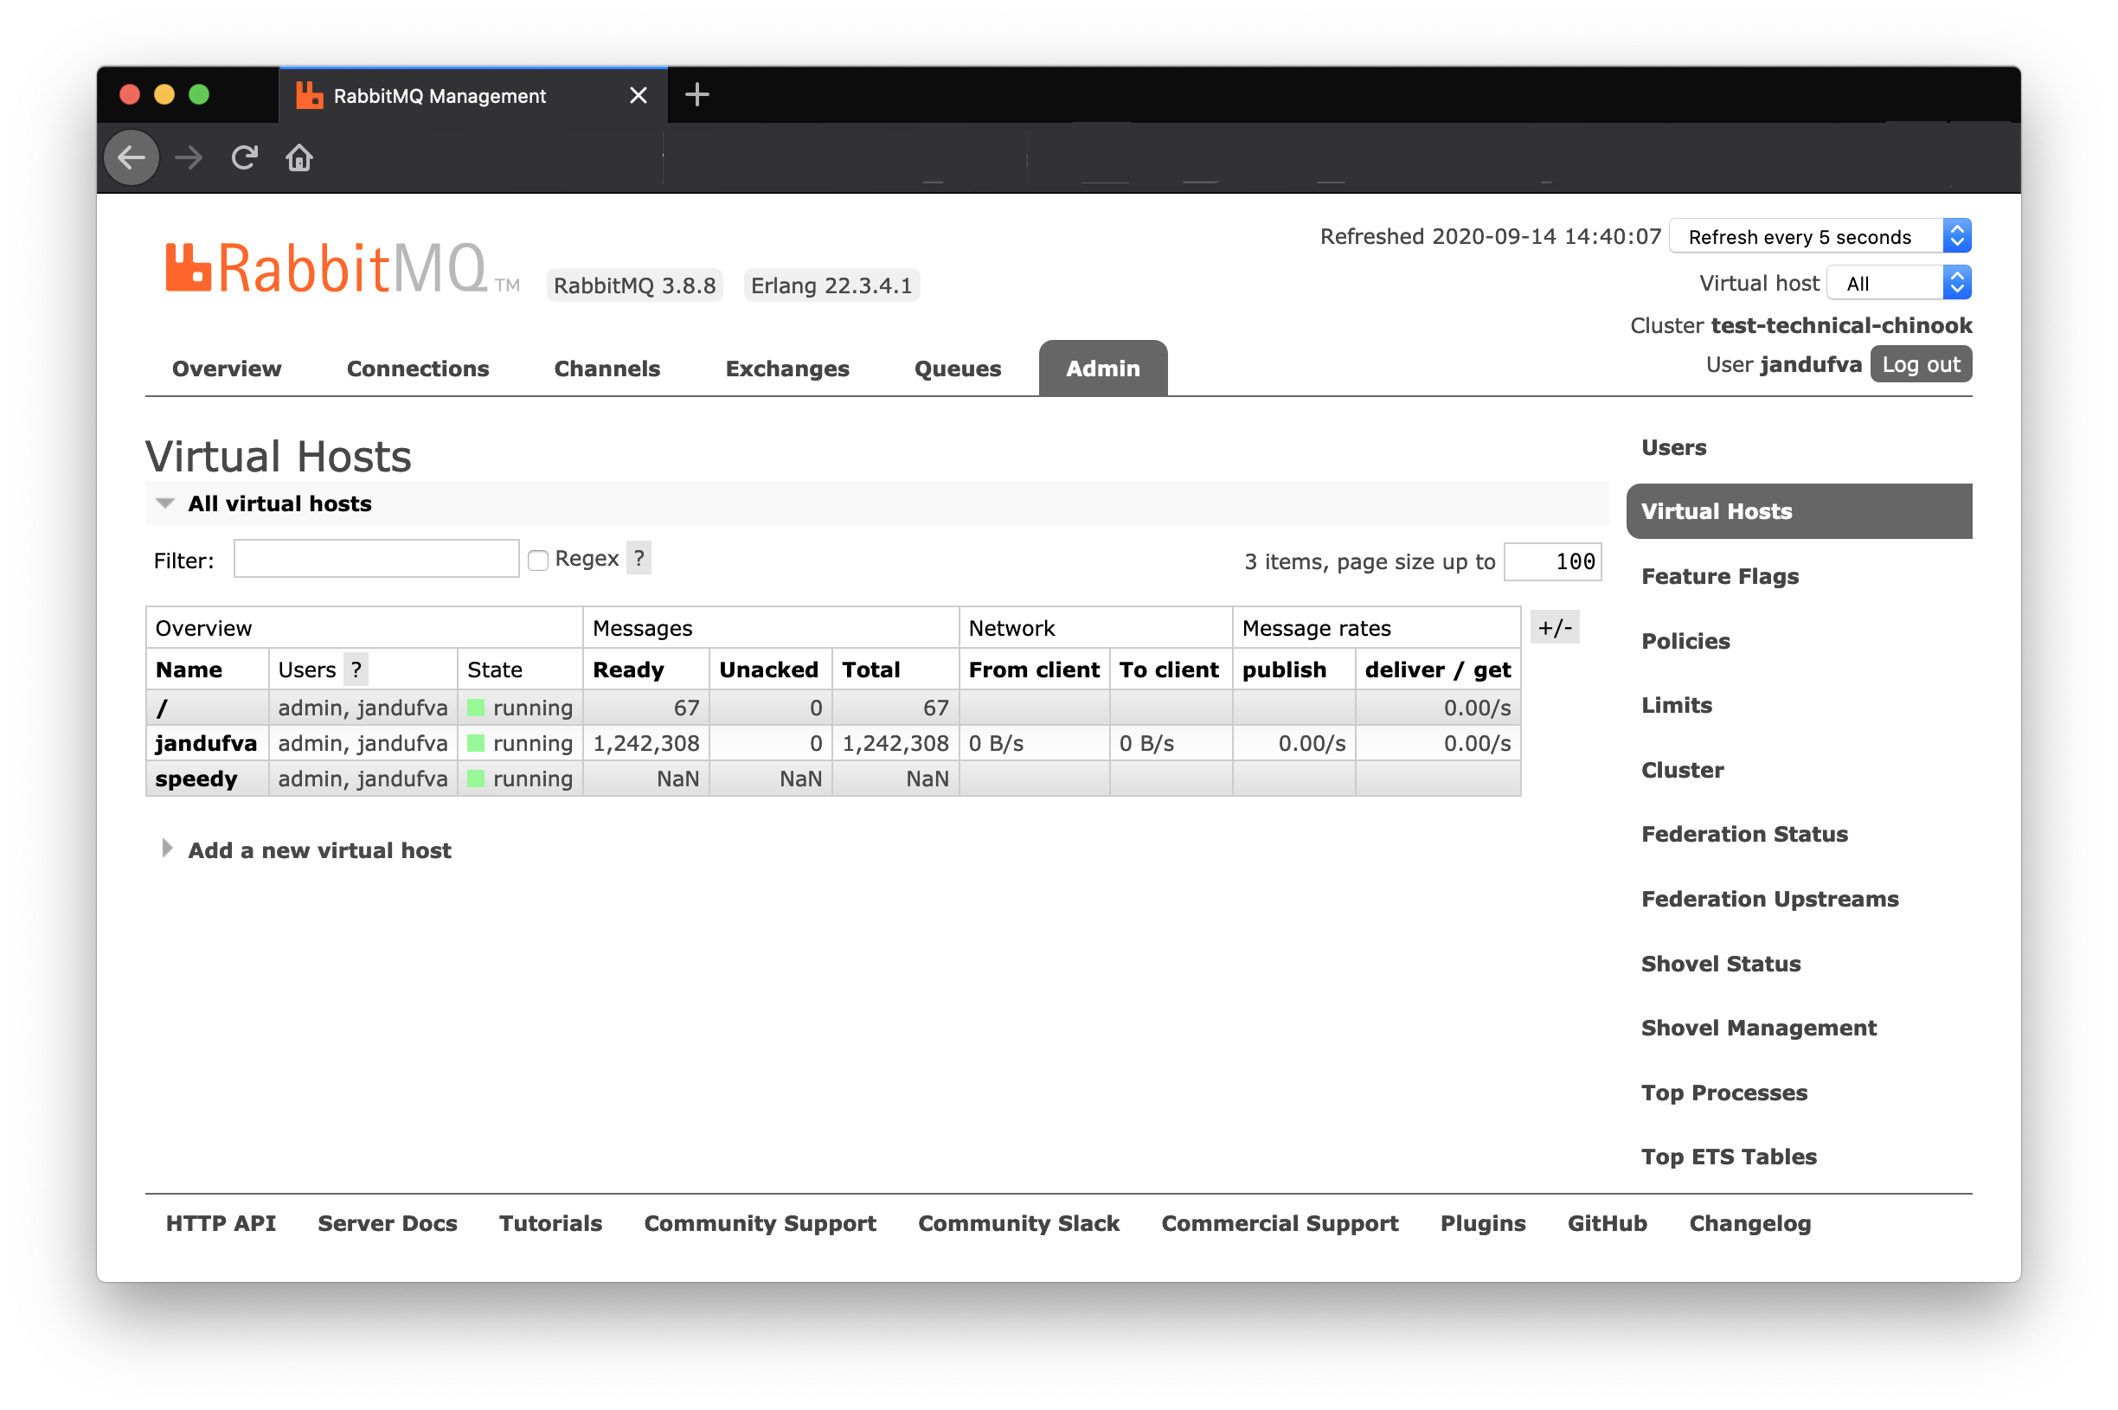The height and width of the screenshot is (1410, 2118).
Task: Open Federation Upstreams in the sidebar
Action: 1769,899
